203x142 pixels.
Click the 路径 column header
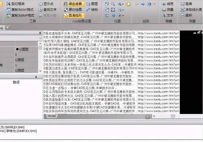16,82
